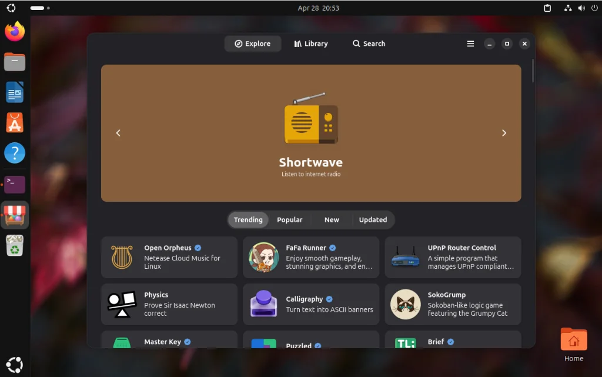Click the verified badge beside Master Key
Viewport: 602px width, 377px height.
pyautogui.click(x=188, y=342)
